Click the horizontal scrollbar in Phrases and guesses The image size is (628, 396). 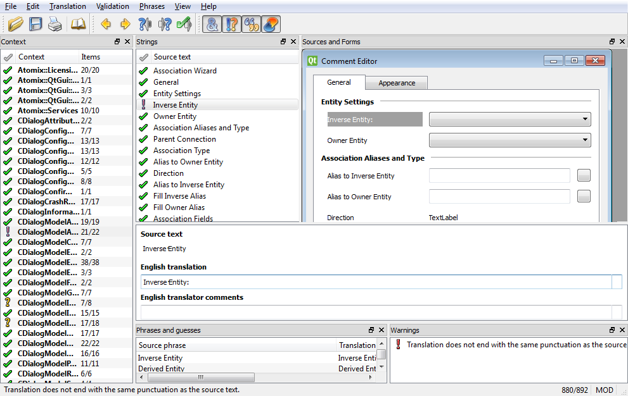(200, 378)
